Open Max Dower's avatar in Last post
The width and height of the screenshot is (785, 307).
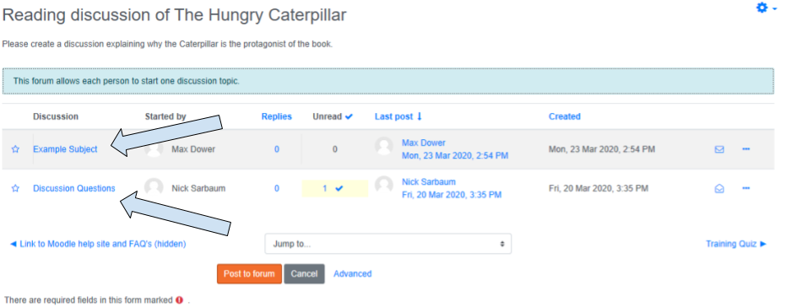click(384, 146)
